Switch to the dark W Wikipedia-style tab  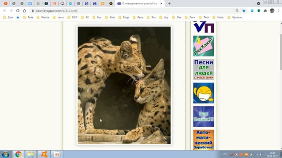[63, 4]
